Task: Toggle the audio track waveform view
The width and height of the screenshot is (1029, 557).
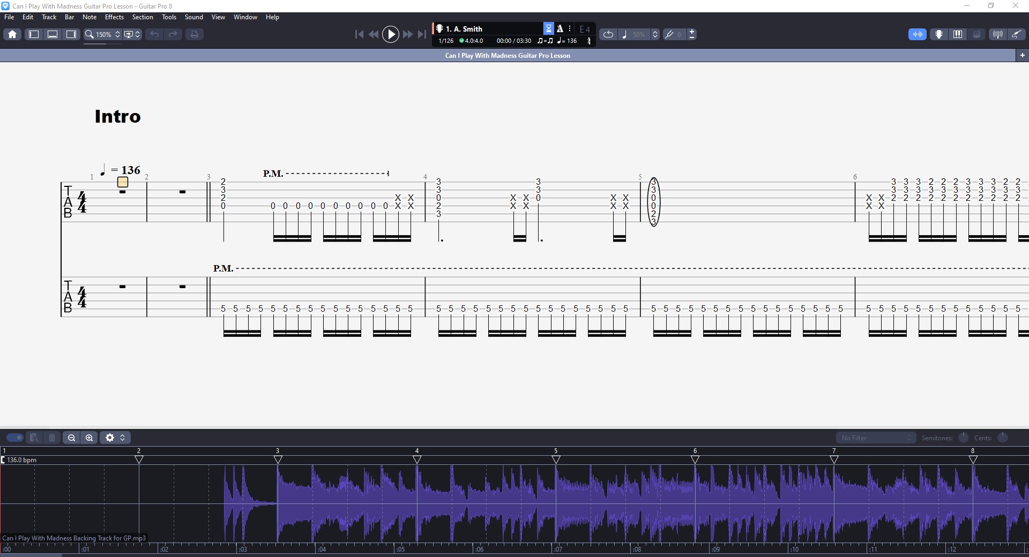Action: tap(918, 34)
